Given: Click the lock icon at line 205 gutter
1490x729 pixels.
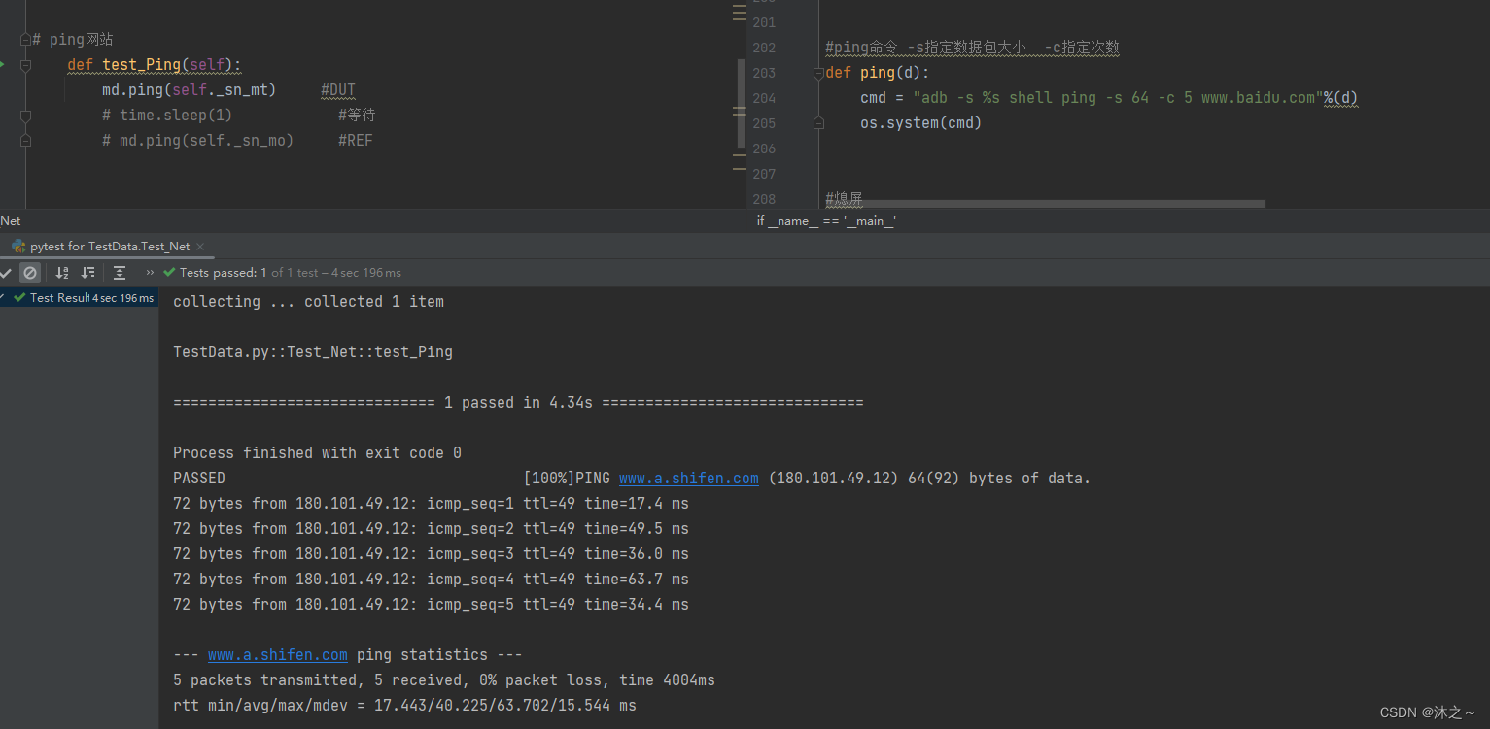Looking at the screenshot, I should [x=819, y=122].
